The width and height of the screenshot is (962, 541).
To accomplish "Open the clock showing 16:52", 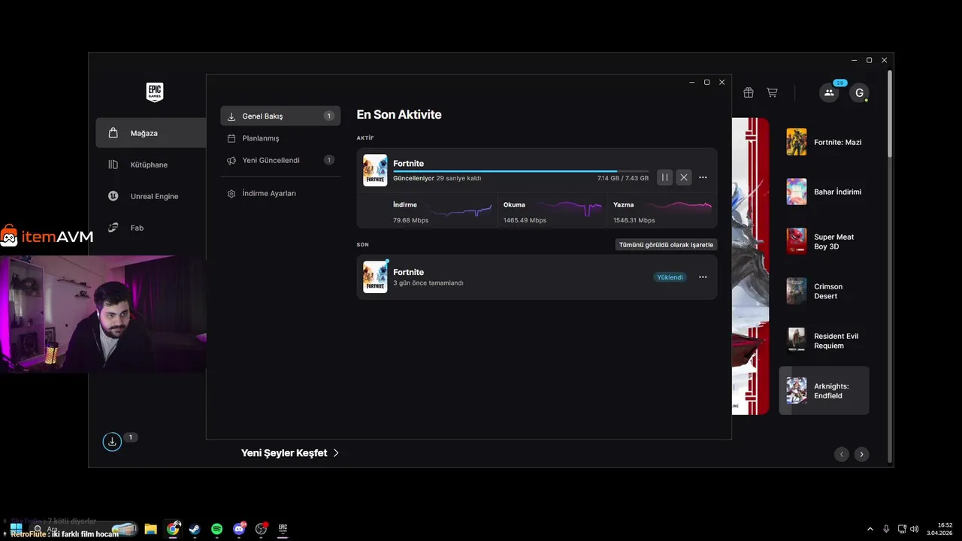I will [940, 529].
